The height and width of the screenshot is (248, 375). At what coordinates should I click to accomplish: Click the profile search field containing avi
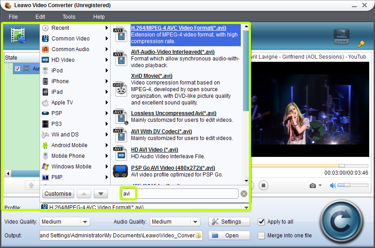[x=180, y=193]
